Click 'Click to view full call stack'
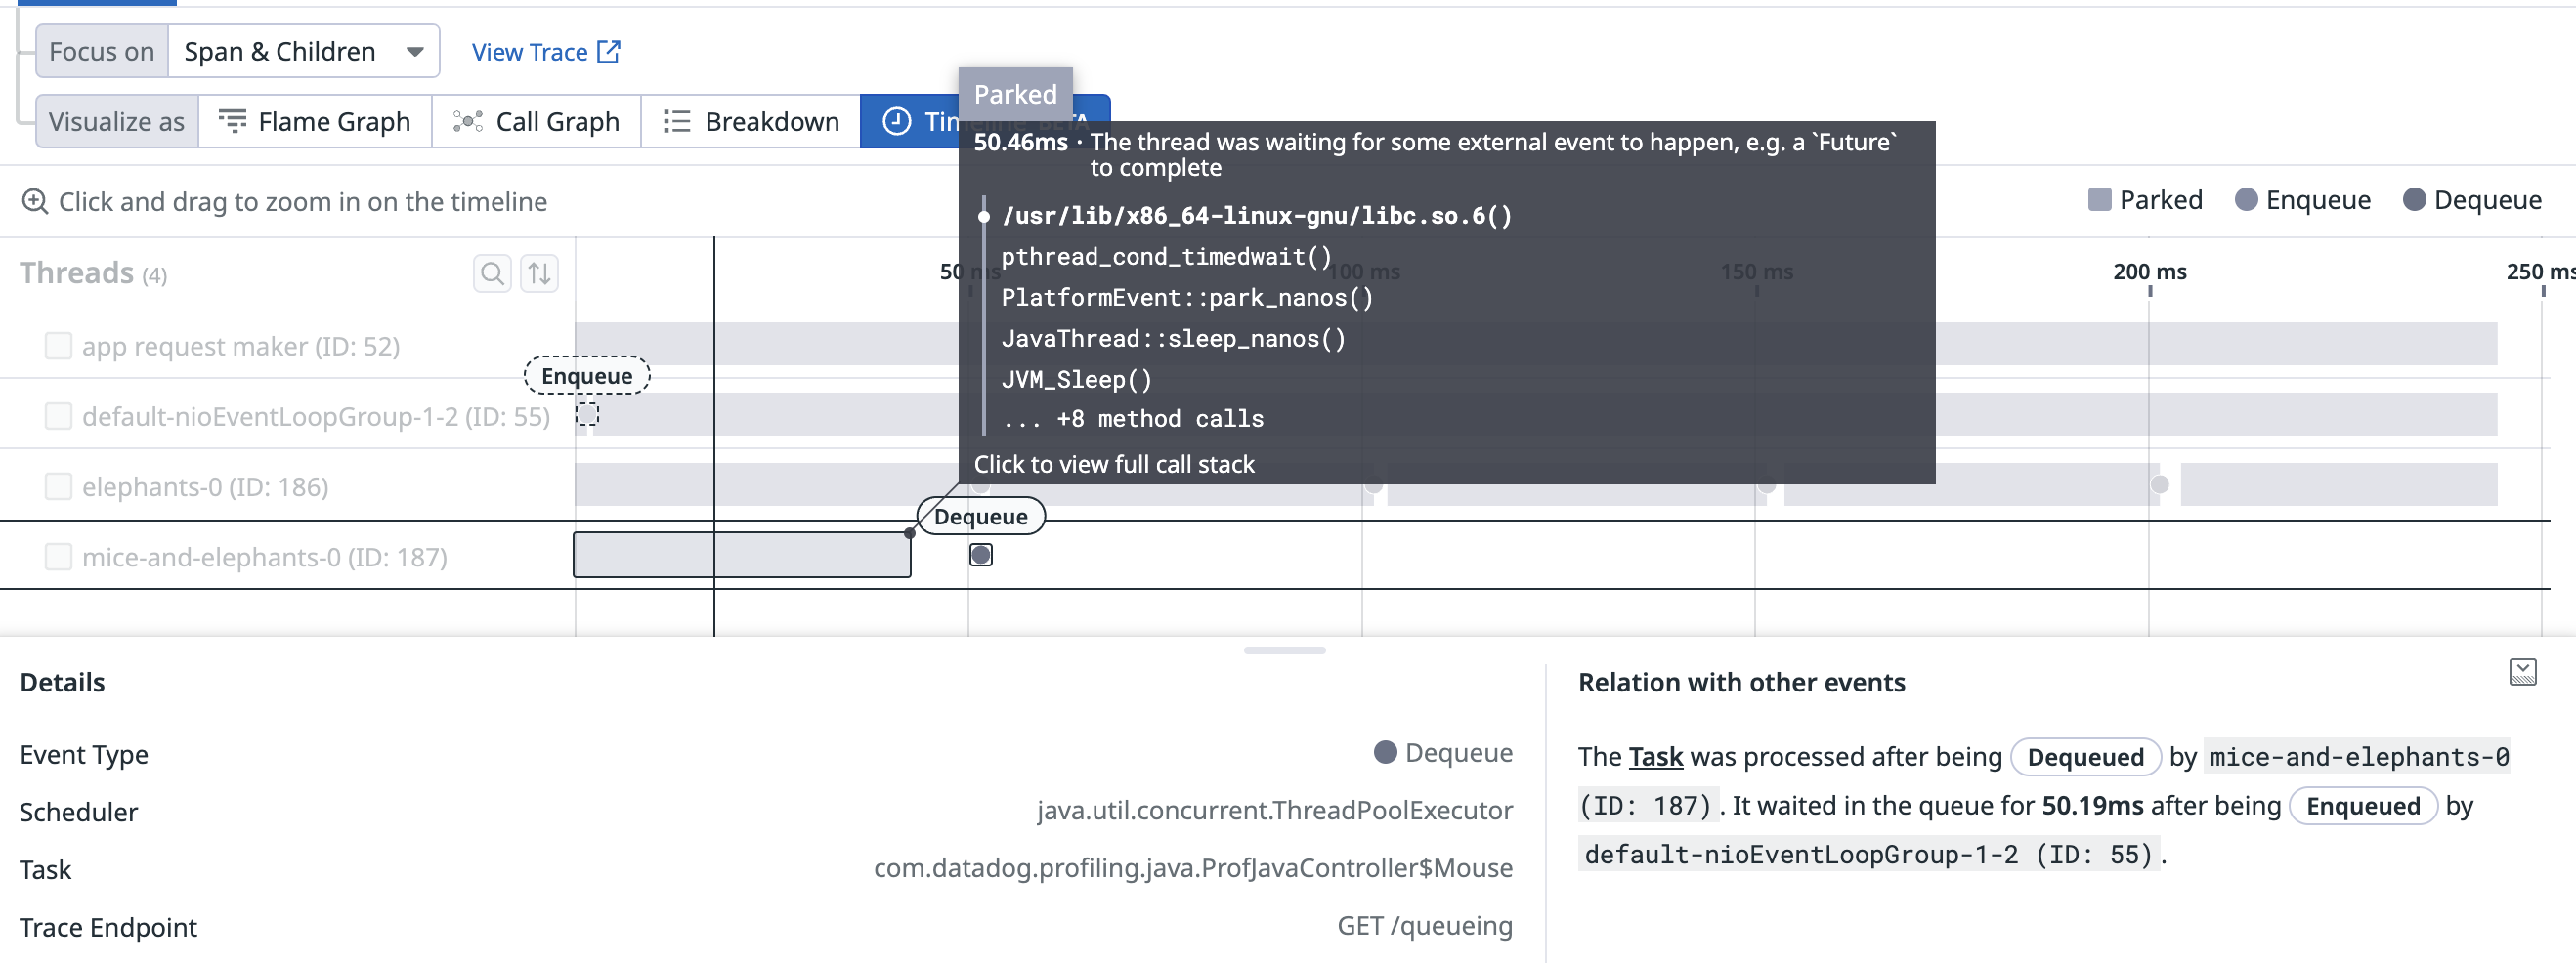Screen dimensions: 2576x963 pos(1114,464)
